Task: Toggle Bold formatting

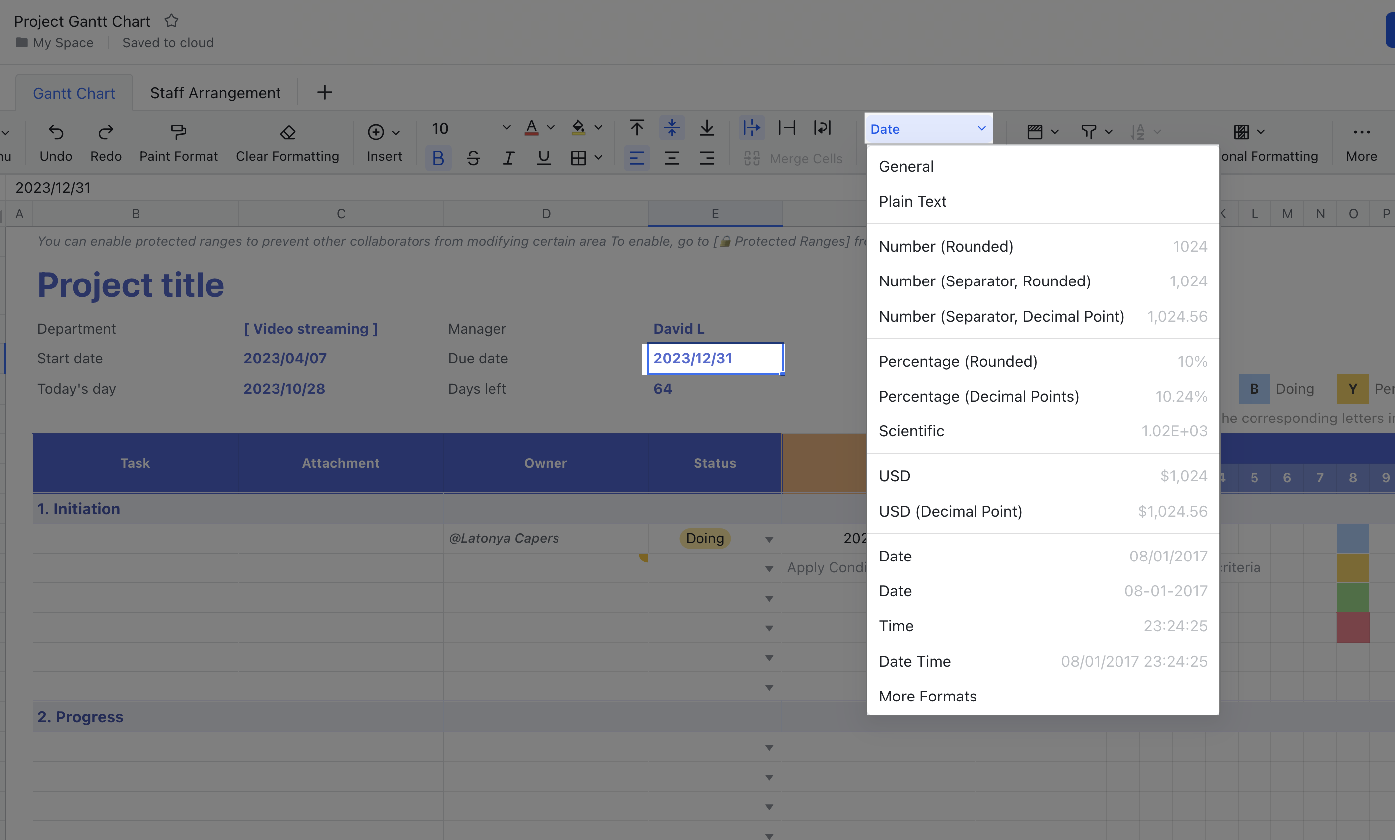Action: click(438, 158)
